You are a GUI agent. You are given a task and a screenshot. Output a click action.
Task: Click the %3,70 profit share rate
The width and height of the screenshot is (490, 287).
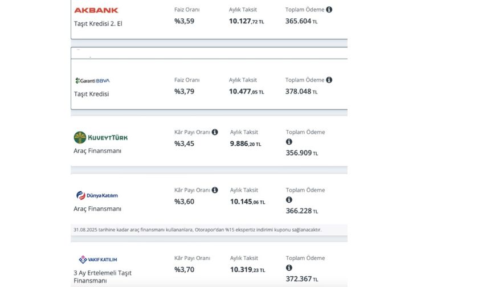(185, 269)
